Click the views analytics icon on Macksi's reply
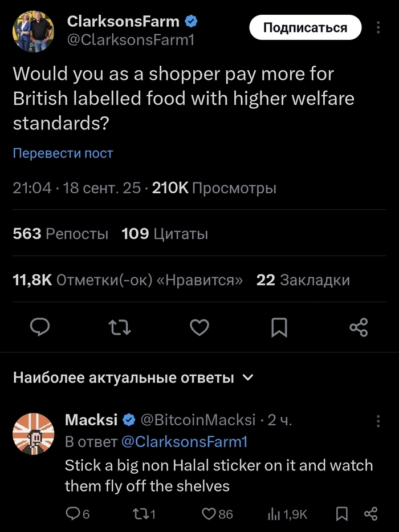Viewport: 399px width, 532px height. click(x=272, y=514)
